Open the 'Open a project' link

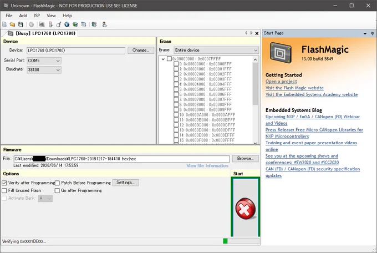point(281,82)
